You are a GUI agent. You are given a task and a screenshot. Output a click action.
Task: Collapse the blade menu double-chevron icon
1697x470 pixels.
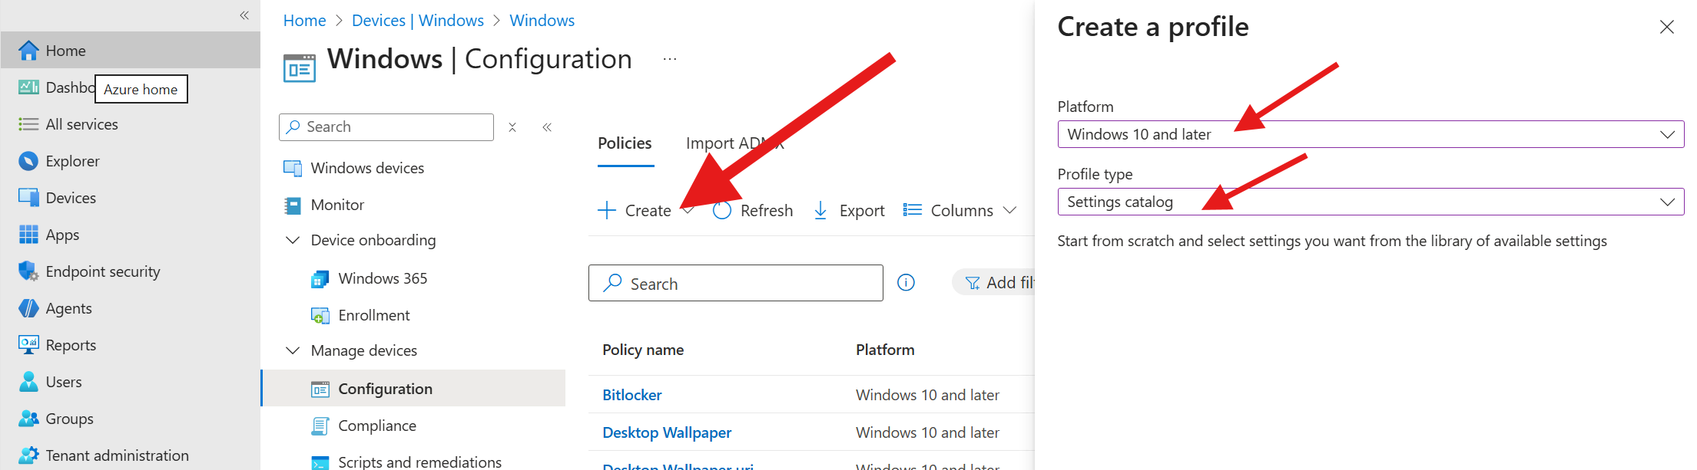pos(547,127)
